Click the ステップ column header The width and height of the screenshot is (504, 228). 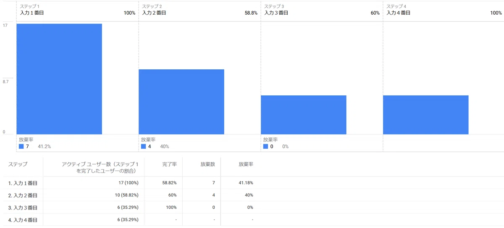click(x=18, y=164)
